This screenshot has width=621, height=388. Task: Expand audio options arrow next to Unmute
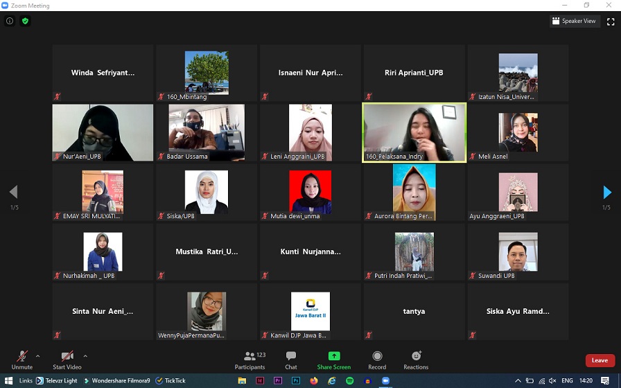(37, 355)
